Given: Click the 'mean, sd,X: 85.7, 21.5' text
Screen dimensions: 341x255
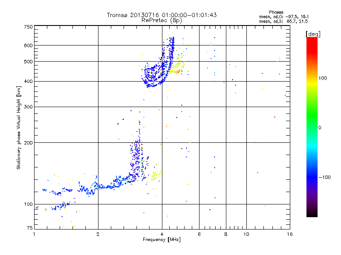Looking at the screenshot, I should 283,21.
